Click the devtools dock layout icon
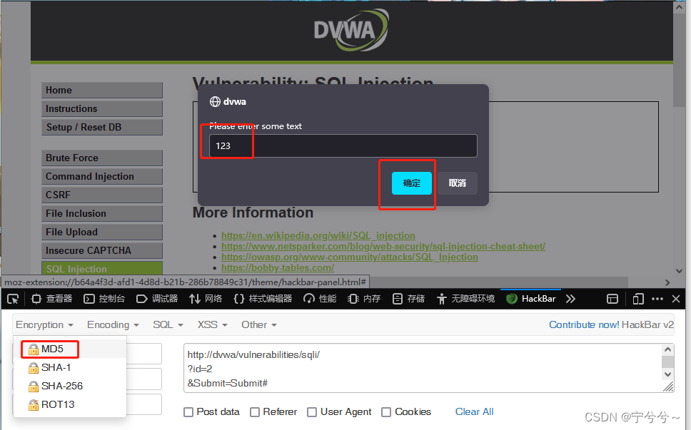The width and height of the screenshot is (691, 430). coord(612,299)
